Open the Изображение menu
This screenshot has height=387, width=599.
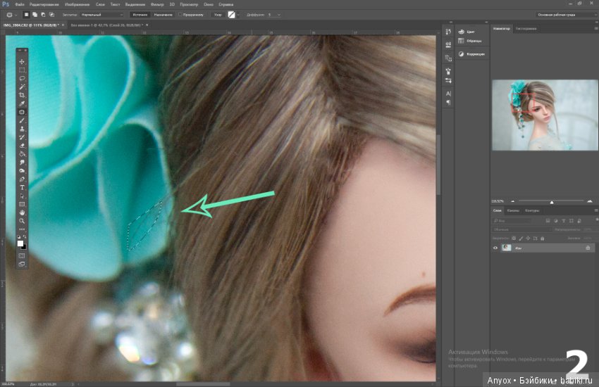(78, 5)
